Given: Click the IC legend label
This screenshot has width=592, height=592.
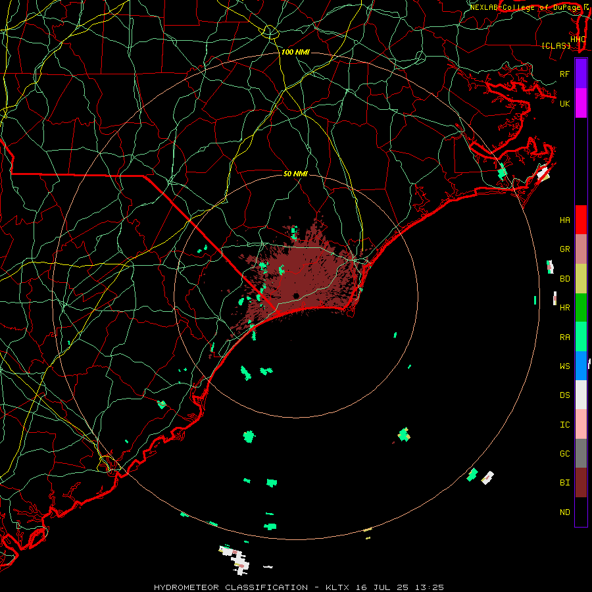Looking at the screenshot, I should (x=564, y=425).
